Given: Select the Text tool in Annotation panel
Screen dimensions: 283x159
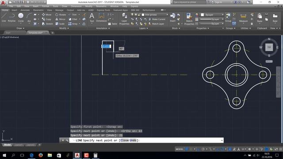Looking at the screenshot, I should [92, 18].
